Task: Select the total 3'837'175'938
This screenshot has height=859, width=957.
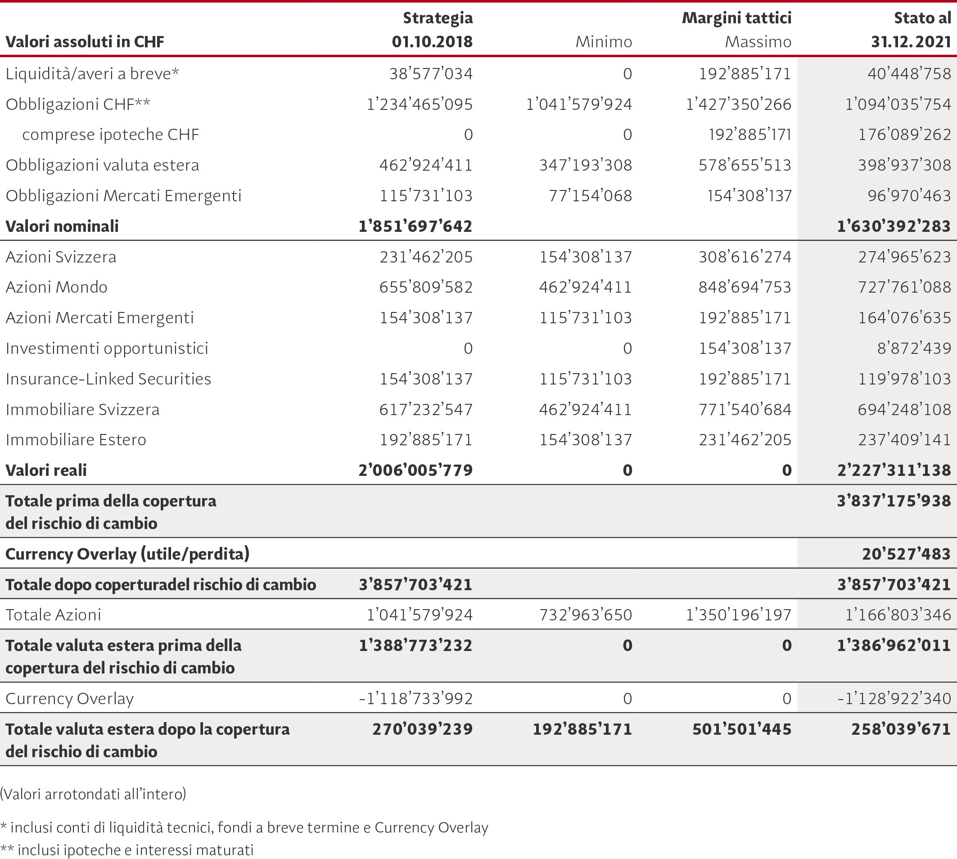Action: 894,501
